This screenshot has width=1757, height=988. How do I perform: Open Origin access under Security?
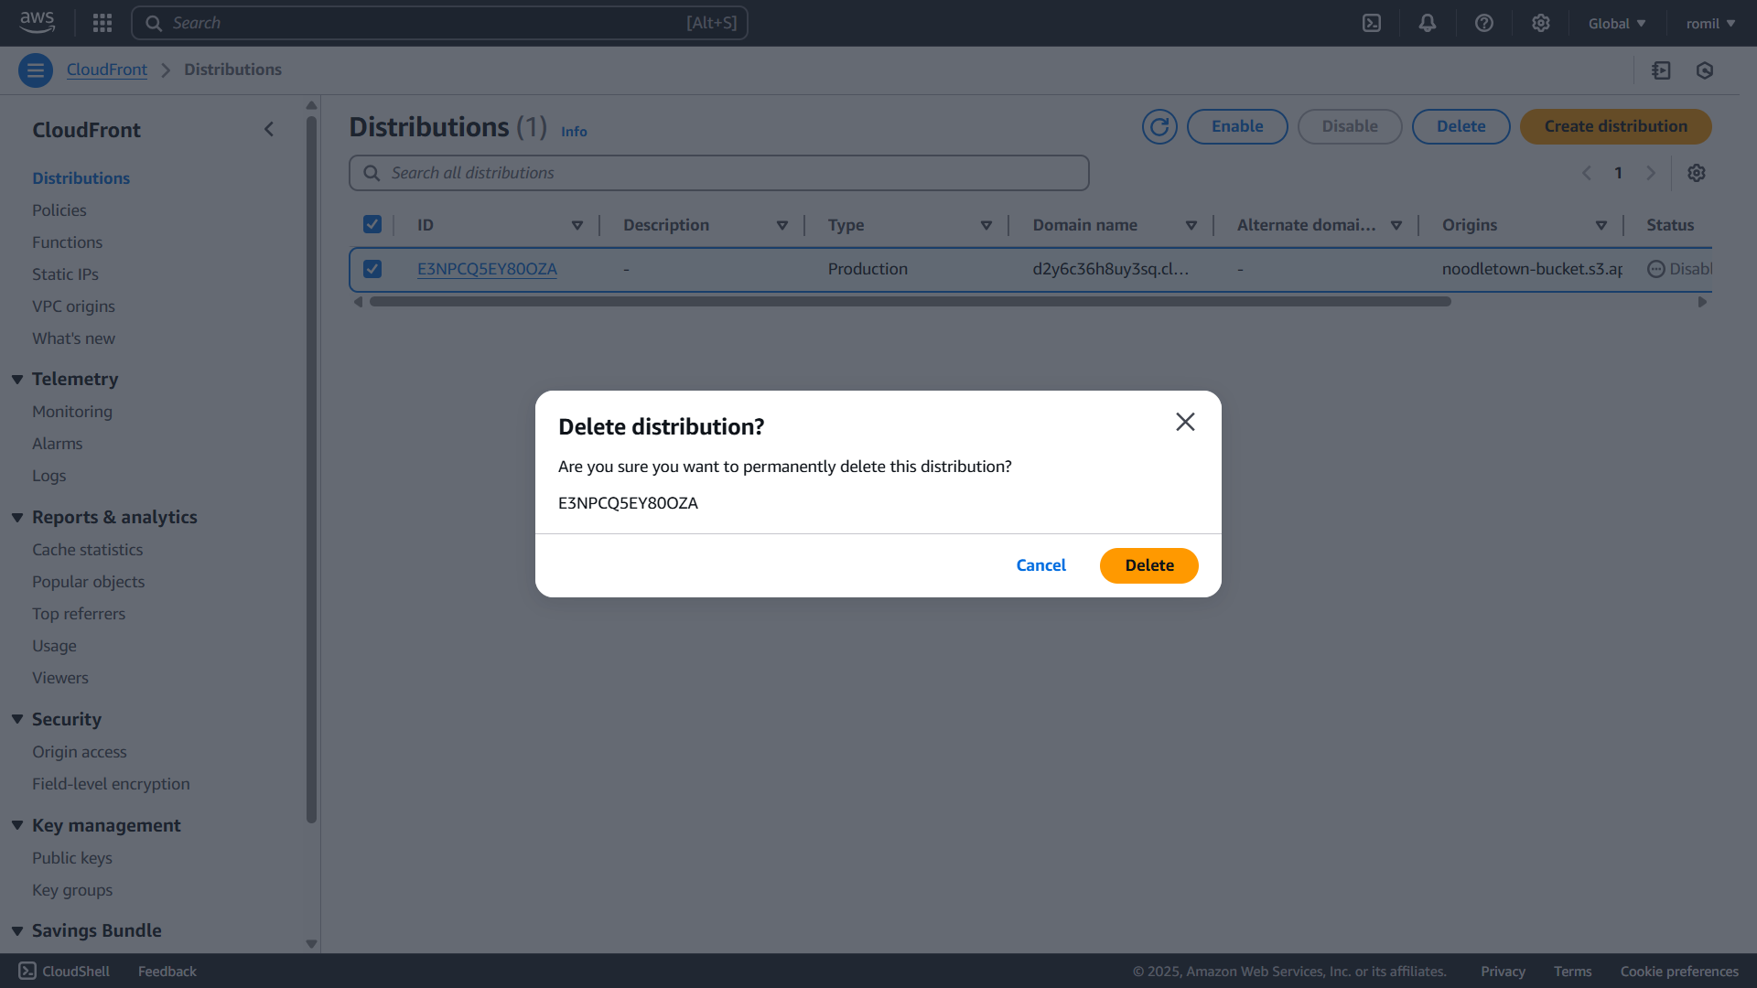[x=80, y=752]
